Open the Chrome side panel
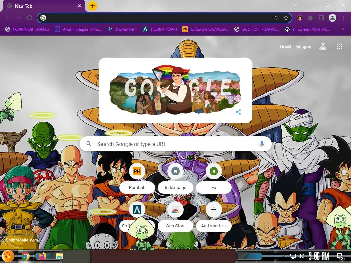 click(322, 18)
